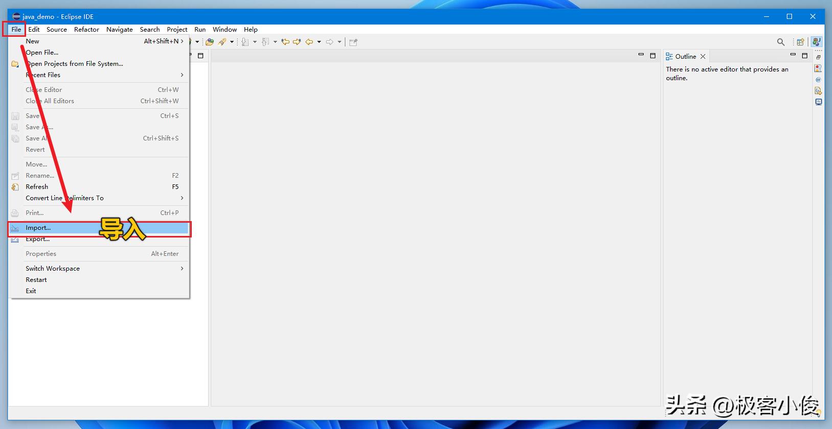Click the Open Type toolbar icon
This screenshot has height=429, width=832.
coord(210,42)
